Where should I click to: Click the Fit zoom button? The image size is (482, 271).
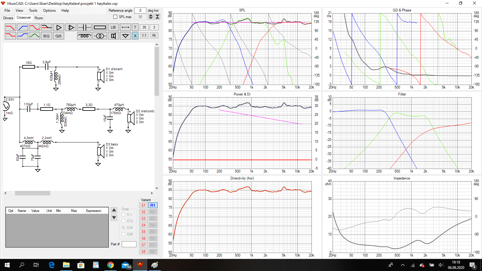click(x=154, y=36)
